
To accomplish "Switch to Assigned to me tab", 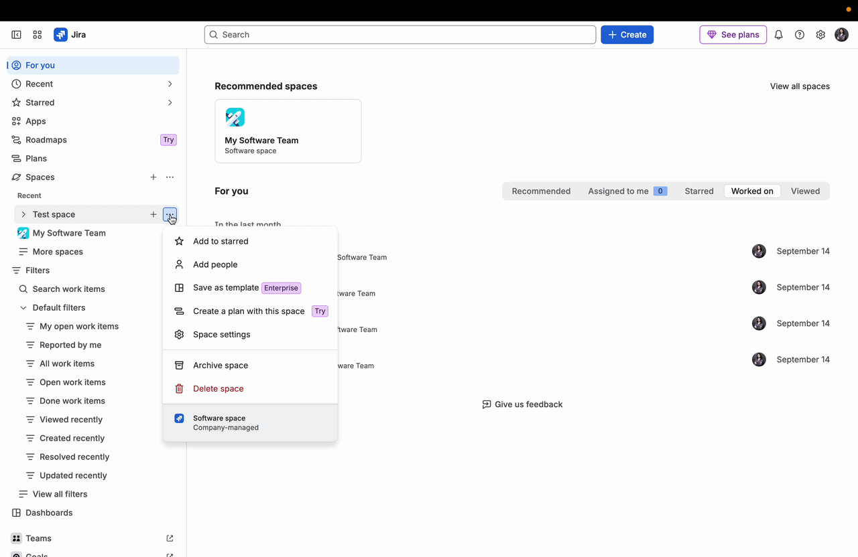I will pyautogui.click(x=627, y=191).
